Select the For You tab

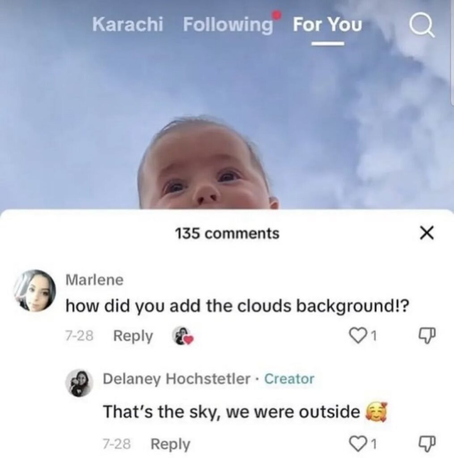(x=327, y=25)
